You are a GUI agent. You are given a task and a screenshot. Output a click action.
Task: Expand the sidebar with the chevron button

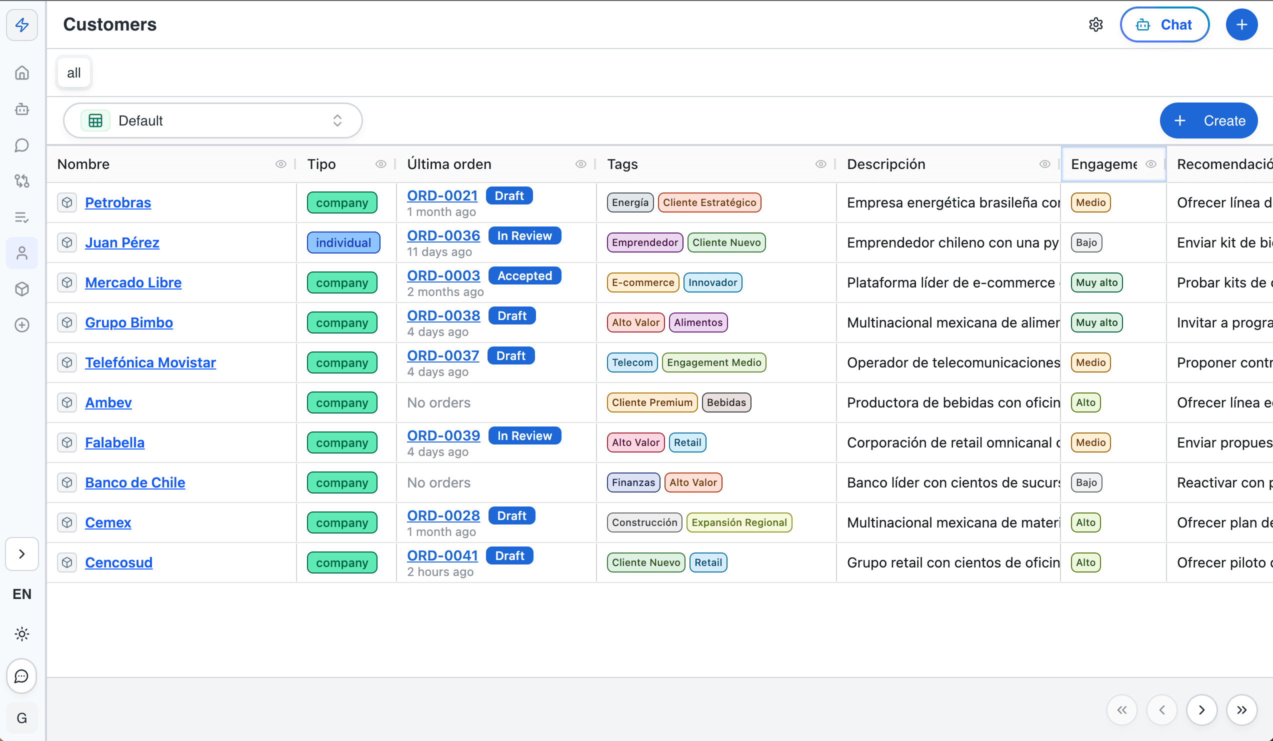click(21, 553)
